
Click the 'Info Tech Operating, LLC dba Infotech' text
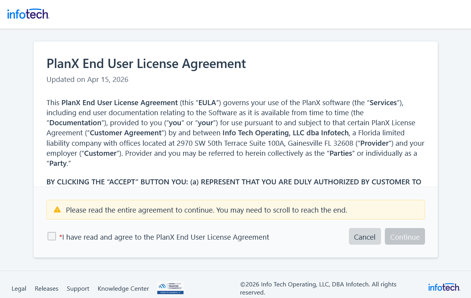(x=286, y=133)
